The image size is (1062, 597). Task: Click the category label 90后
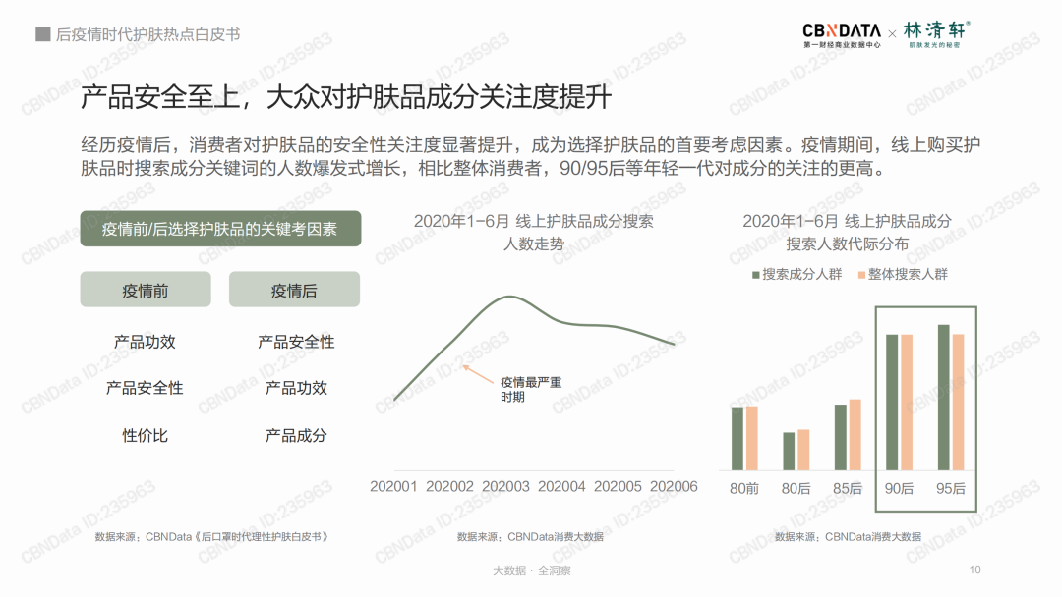(899, 489)
